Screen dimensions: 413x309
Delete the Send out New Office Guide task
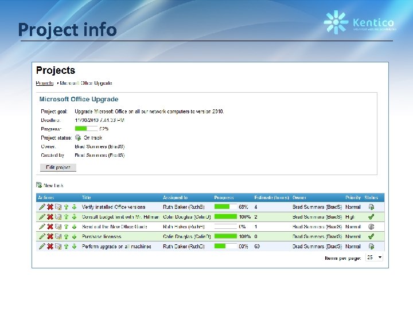(50, 227)
